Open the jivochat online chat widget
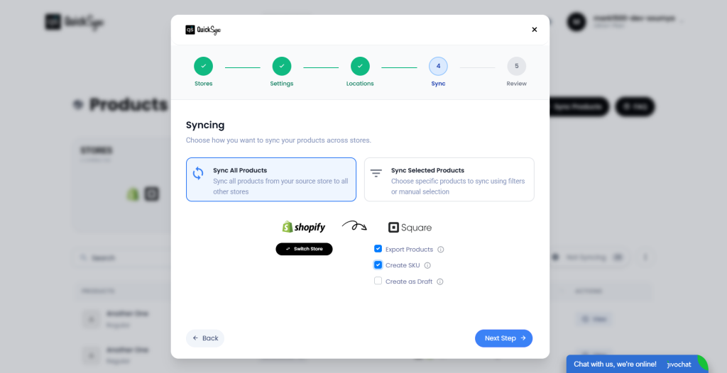Viewport: 727px width, 373px height. point(637,364)
